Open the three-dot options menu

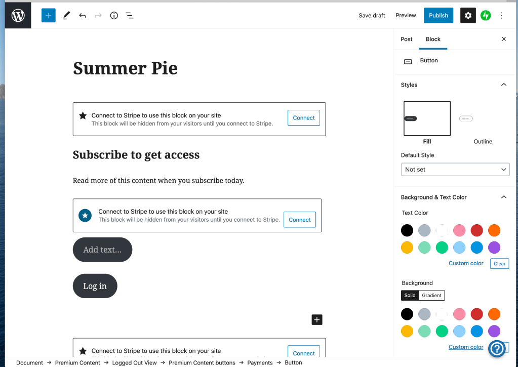(501, 16)
